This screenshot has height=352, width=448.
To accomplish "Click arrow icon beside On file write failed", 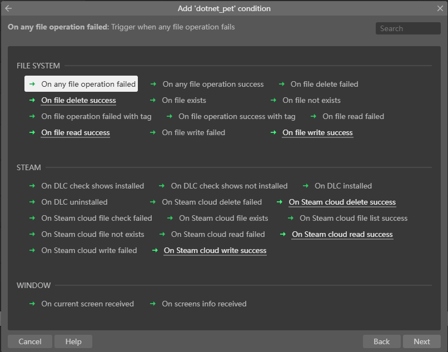I will point(153,132).
